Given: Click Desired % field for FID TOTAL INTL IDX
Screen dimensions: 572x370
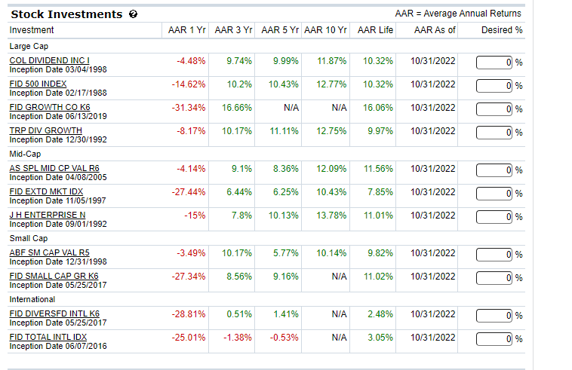Looking at the screenshot, I should point(494,338).
